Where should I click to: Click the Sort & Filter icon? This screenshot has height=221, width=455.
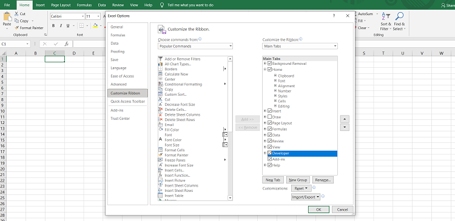coord(386,16)
